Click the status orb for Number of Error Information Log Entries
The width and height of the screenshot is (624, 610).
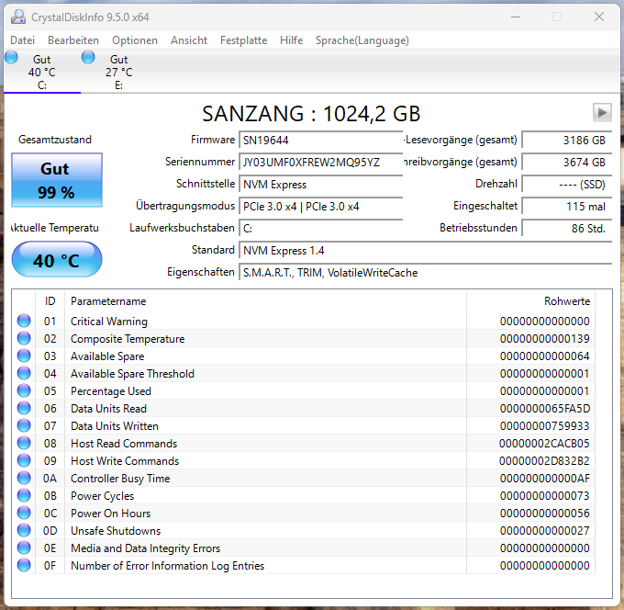(24, 565)
